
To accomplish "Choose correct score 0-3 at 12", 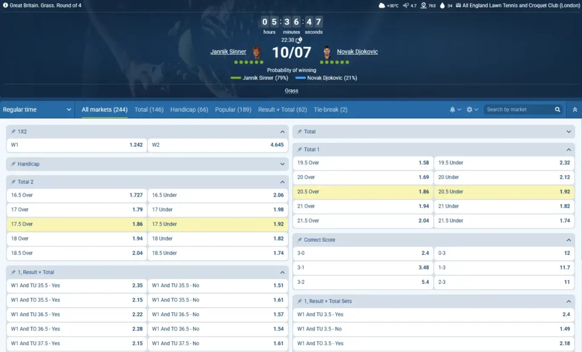I will (x=504, y=253).
